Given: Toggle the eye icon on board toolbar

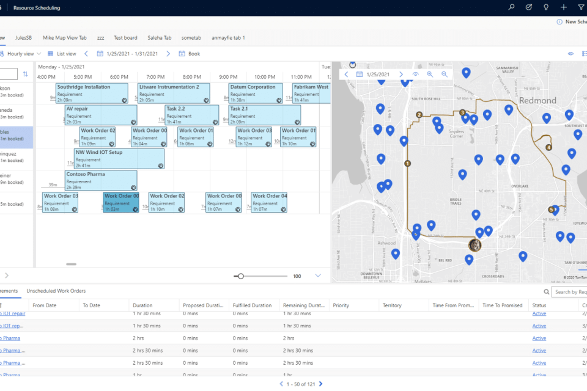Looking at the screenshot, I should tap(570, 54).
